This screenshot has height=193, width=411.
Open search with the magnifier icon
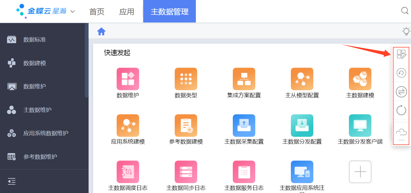[x=405, y=11]
